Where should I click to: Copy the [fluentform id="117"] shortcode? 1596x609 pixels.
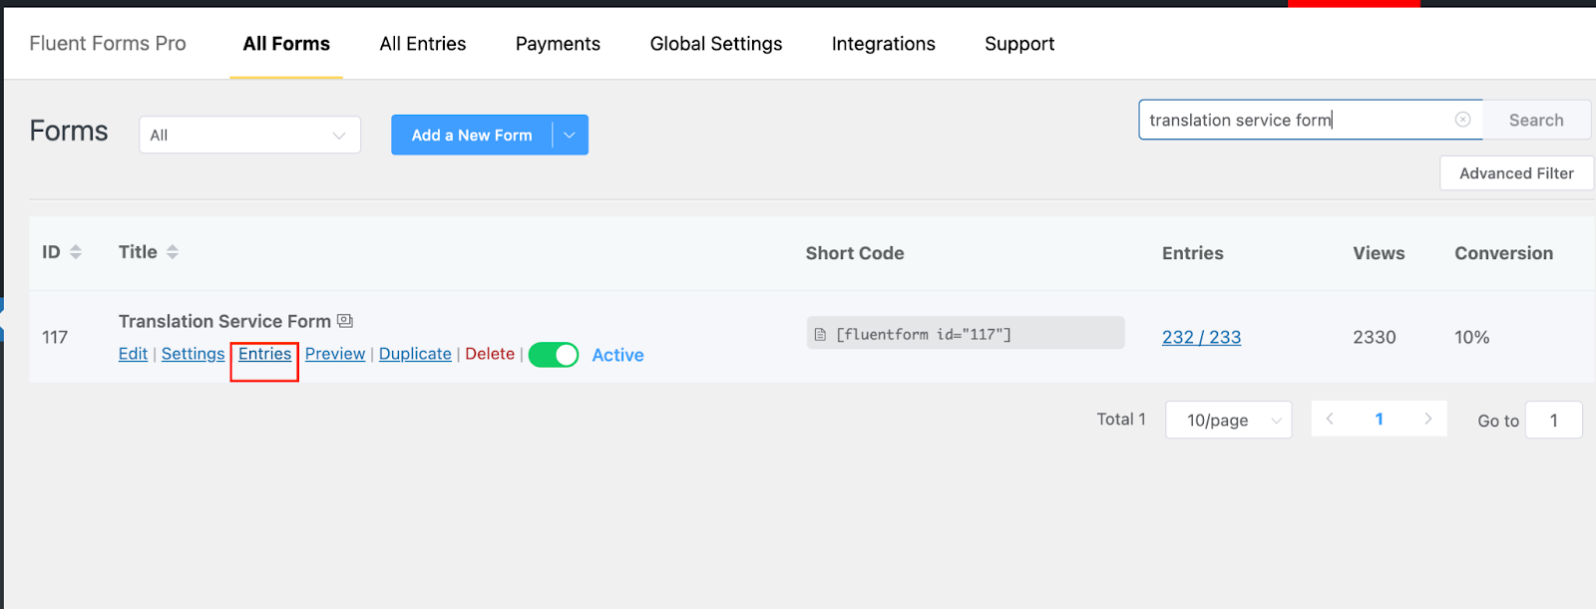click(x=966, y=333)
